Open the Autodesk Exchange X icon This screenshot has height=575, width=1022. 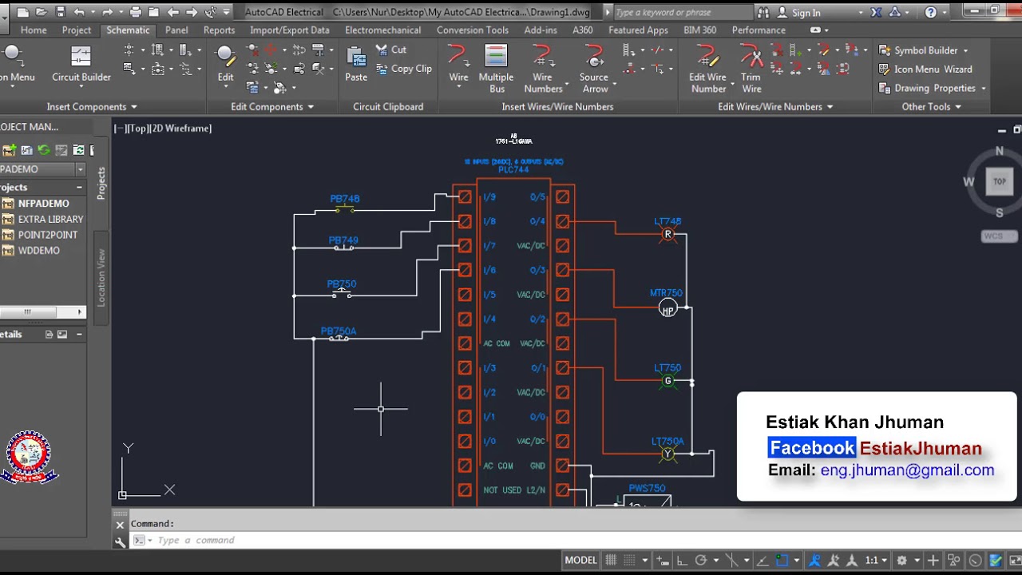click(877, 13)
